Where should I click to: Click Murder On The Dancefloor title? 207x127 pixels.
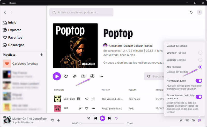29,118
